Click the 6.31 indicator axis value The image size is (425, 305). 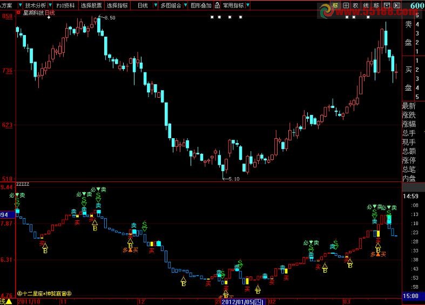6,260
